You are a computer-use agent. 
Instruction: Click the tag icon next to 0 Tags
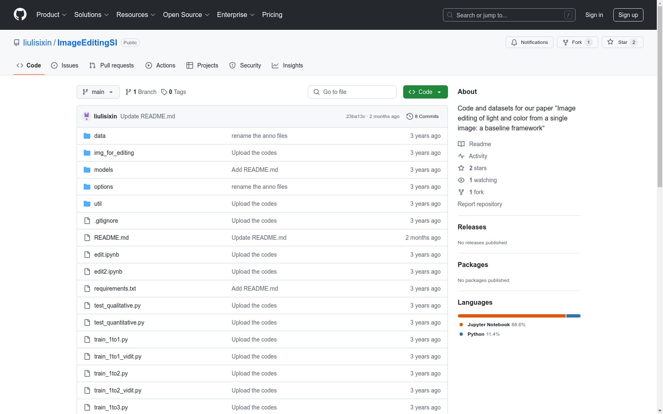click(x=164, y=92)
